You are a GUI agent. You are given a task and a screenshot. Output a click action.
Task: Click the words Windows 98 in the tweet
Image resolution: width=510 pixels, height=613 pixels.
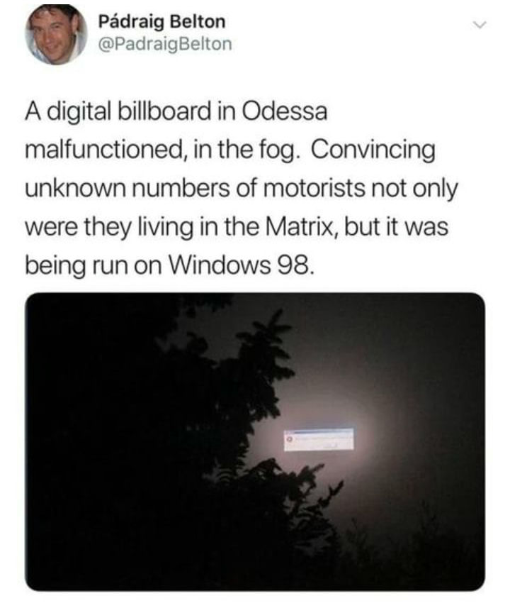(x=241, y=265)
